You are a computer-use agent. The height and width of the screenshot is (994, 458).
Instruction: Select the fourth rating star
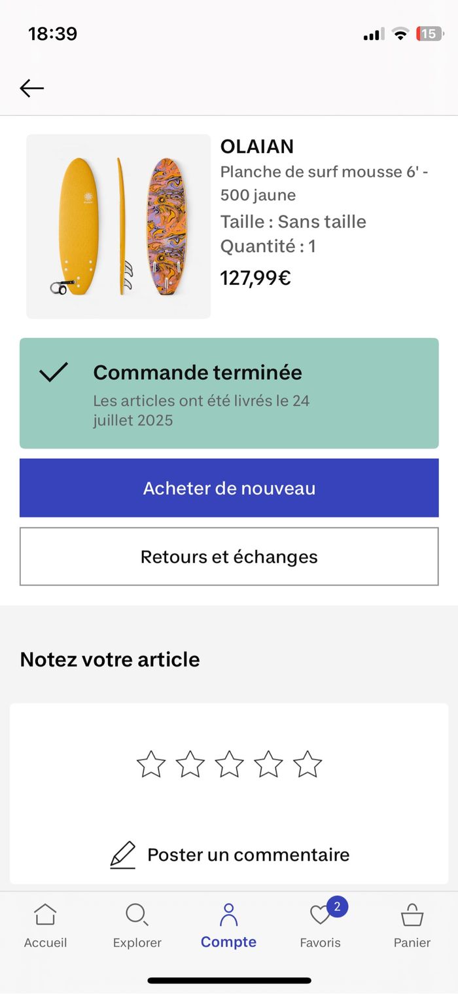[x=268, y=764]
